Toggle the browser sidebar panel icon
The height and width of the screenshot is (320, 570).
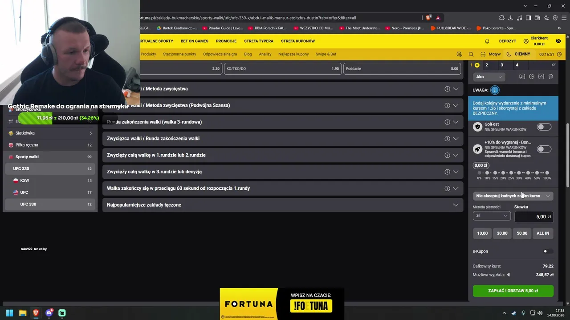(x=528, y=18)
